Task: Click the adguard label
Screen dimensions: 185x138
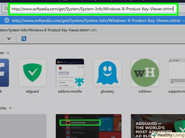Action: (x=32, y=91)
